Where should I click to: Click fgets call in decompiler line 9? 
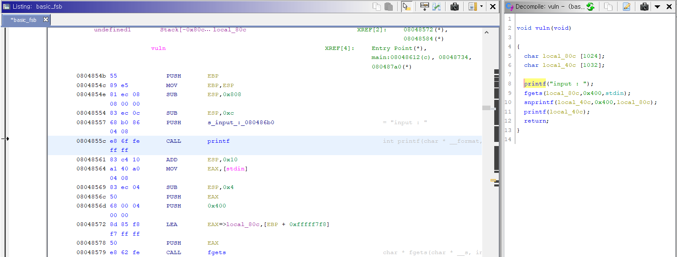point(533,93)
